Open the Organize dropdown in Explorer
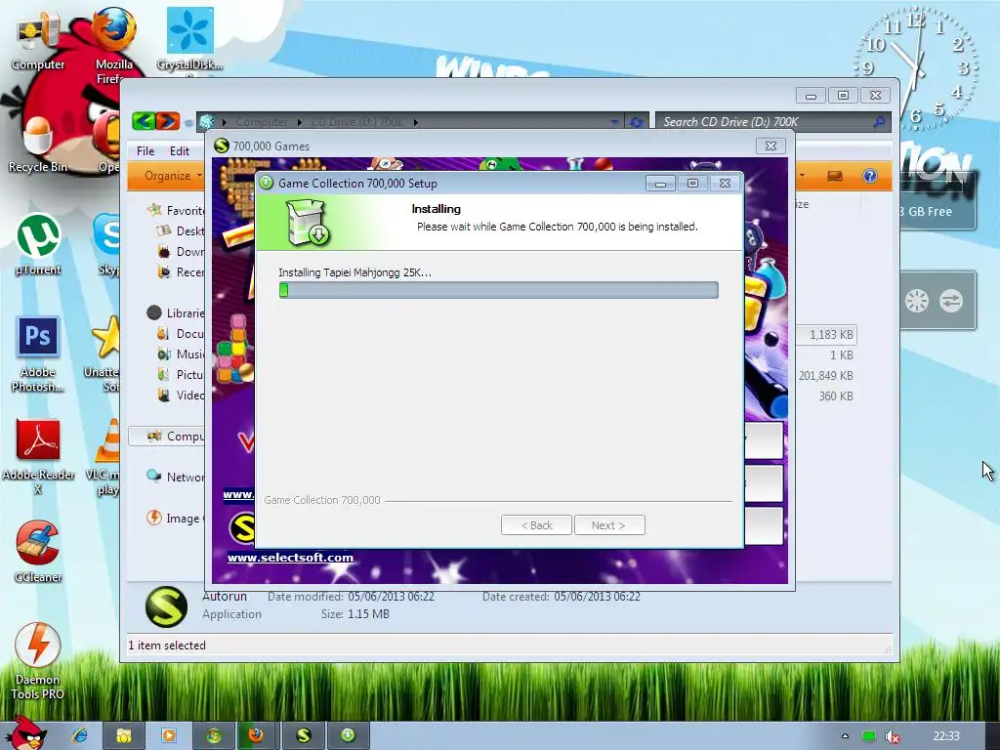Screen dimensions: 1000x750 tap(173, 176)
